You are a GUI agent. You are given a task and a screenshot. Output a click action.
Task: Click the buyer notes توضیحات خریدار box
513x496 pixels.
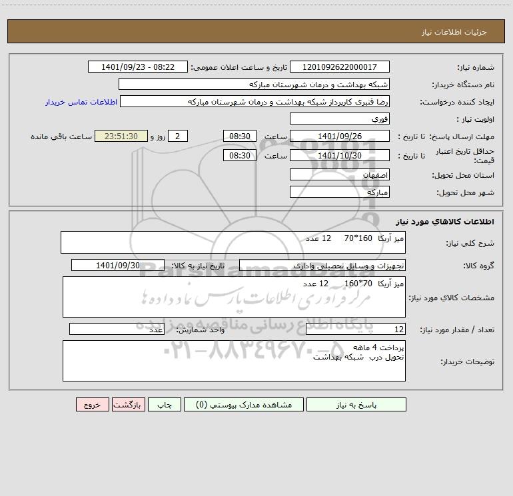click(234, 361)
